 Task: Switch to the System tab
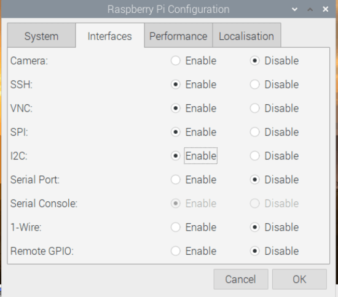[41, 36]
